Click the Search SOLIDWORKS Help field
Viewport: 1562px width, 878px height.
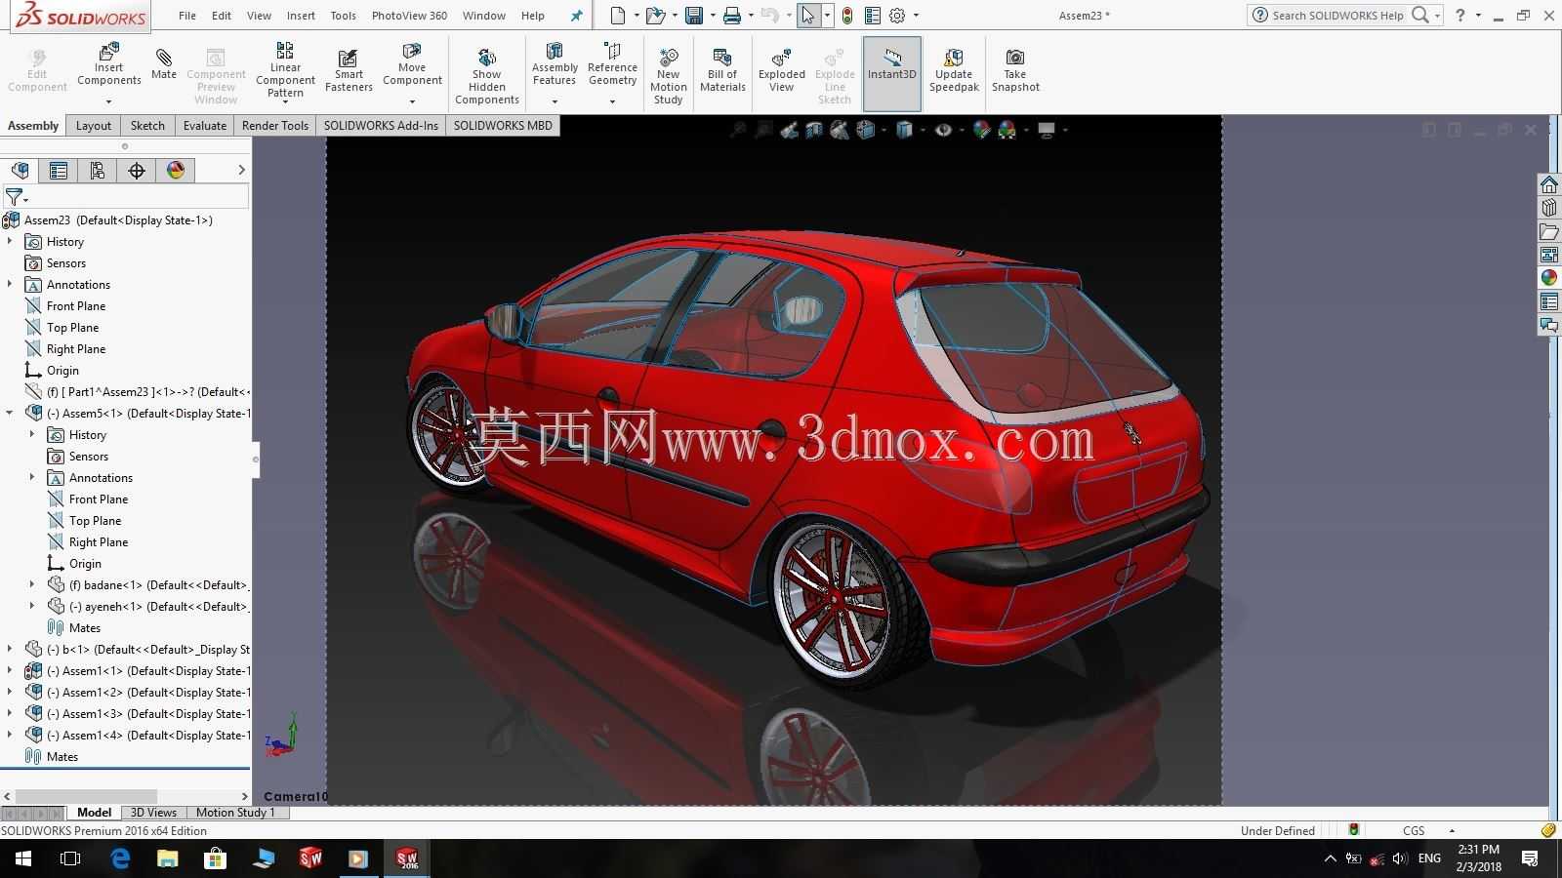click(1337, 16)
